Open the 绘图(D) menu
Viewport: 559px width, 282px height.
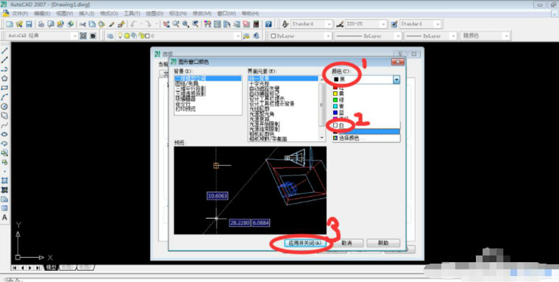coord(154,13)
